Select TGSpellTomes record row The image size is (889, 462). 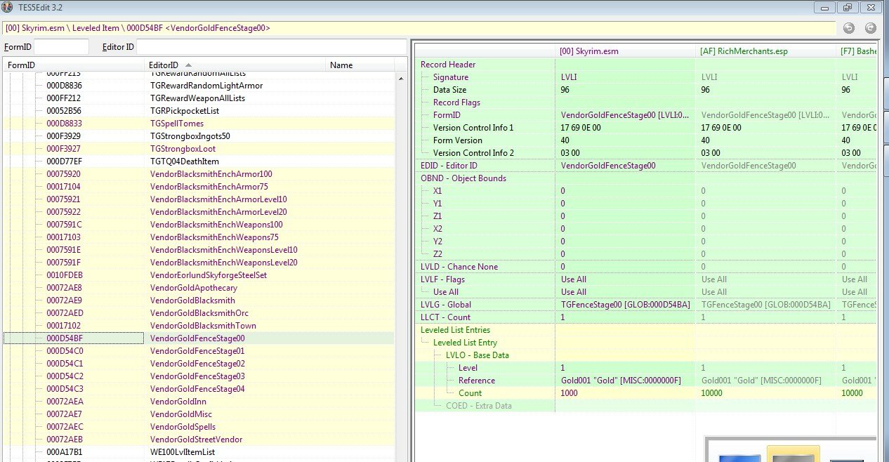click(x=199, y=123)
